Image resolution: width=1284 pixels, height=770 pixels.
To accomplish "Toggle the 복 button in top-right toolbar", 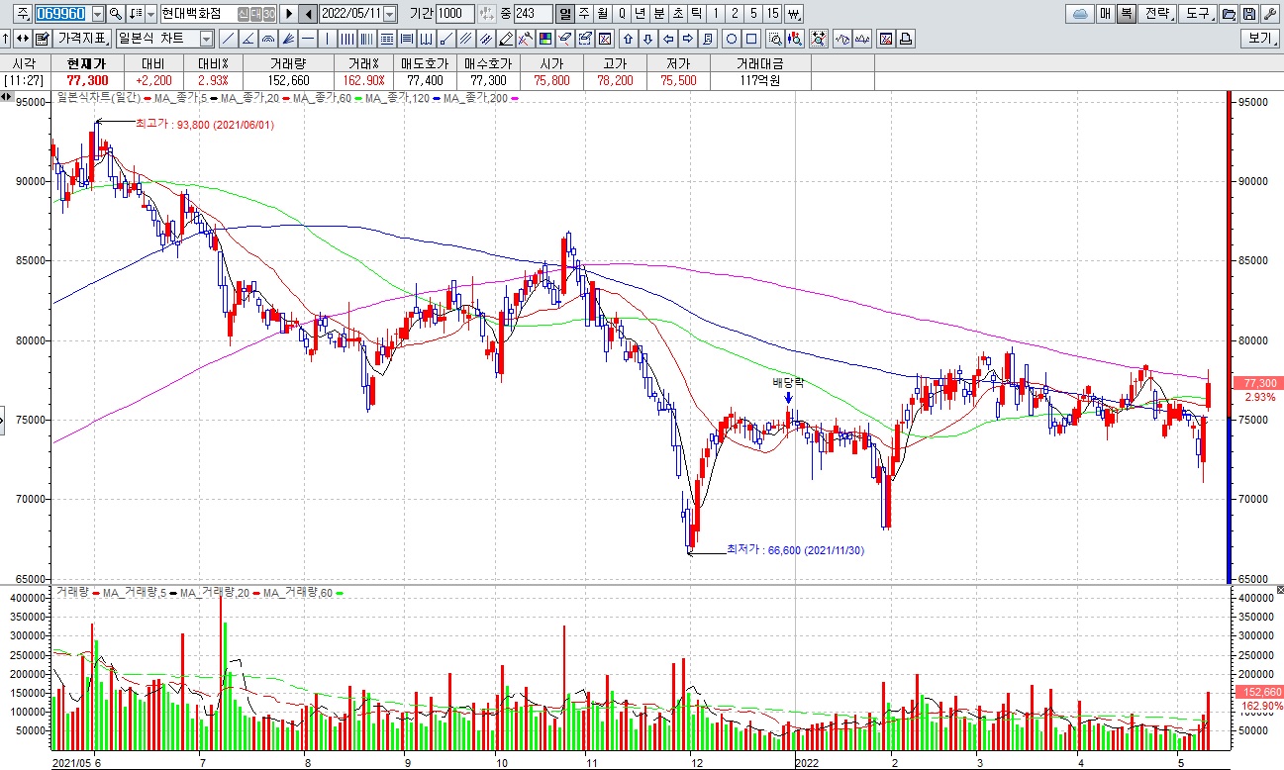I will point(1128,14).
